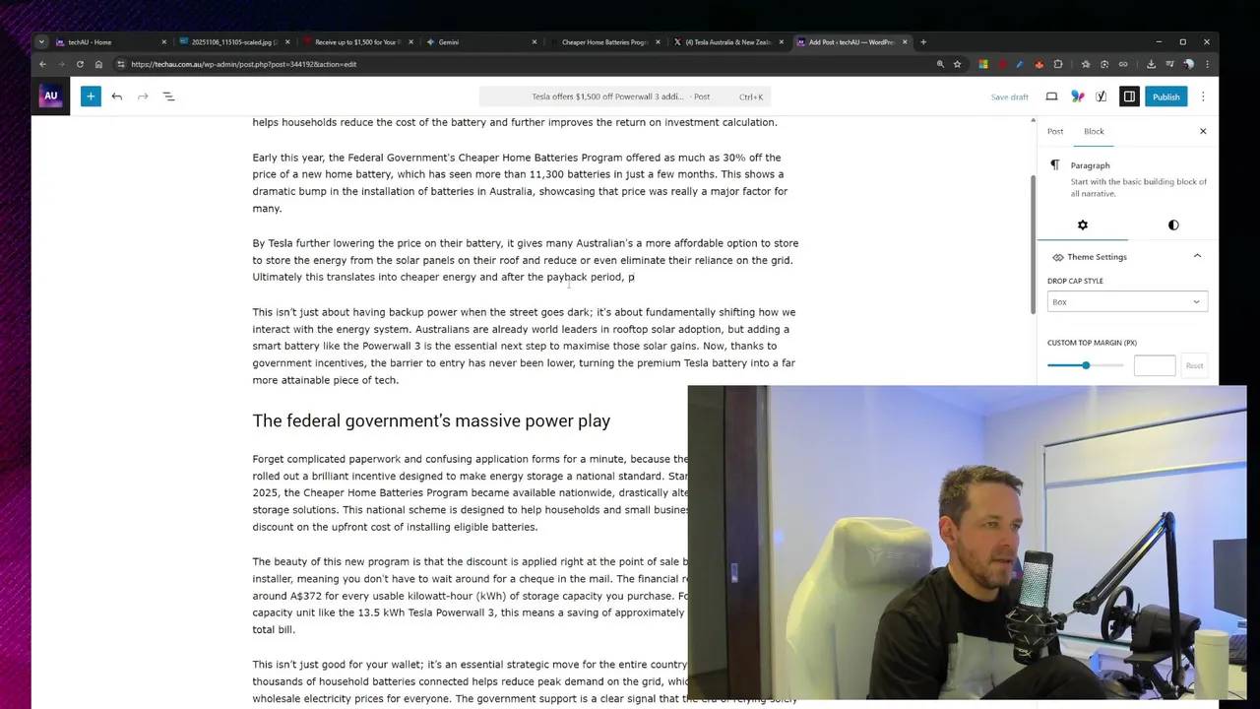
Task: Open the Drop Cap Style dropdown
Action: point(1127,302)
